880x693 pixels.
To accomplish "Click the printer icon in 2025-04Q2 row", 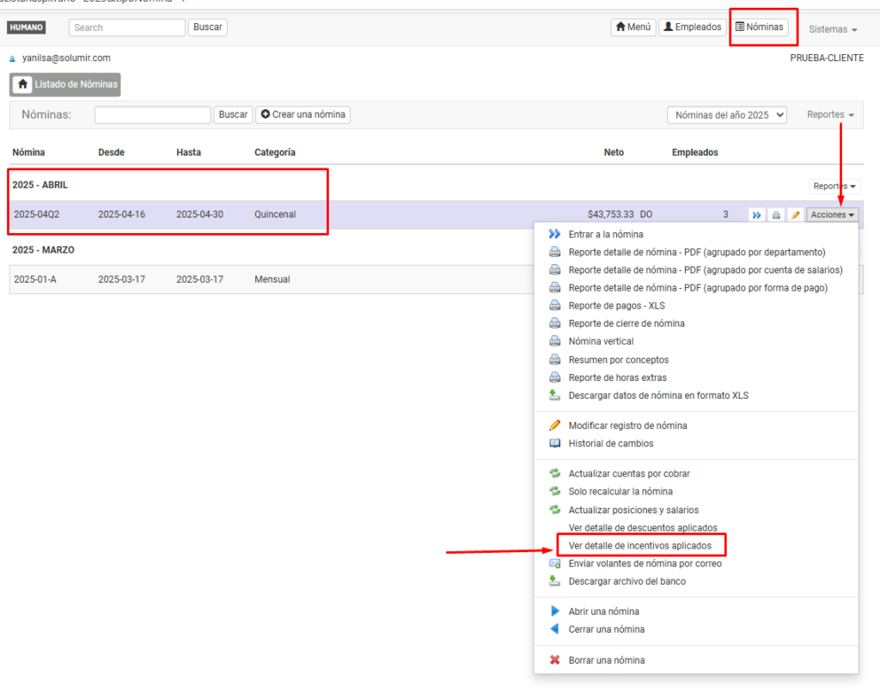I will [x=776, y=215].
